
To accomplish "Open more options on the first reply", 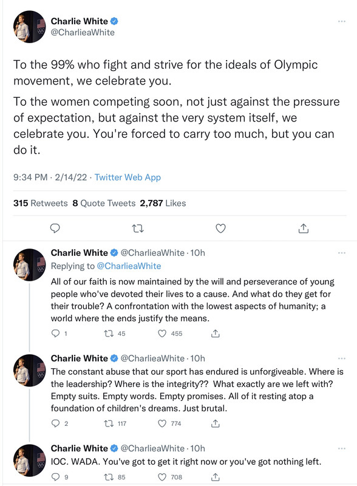I will (x=341, y=253).
